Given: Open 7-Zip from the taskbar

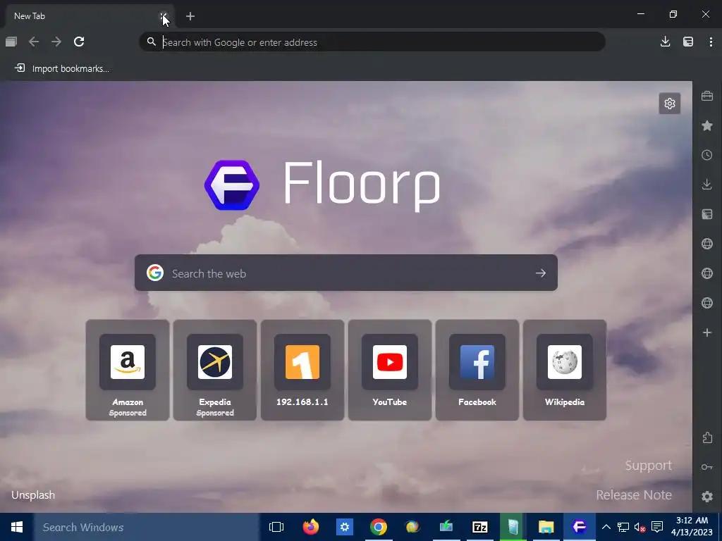Looking at the screenshot, I should pos(479,527).
